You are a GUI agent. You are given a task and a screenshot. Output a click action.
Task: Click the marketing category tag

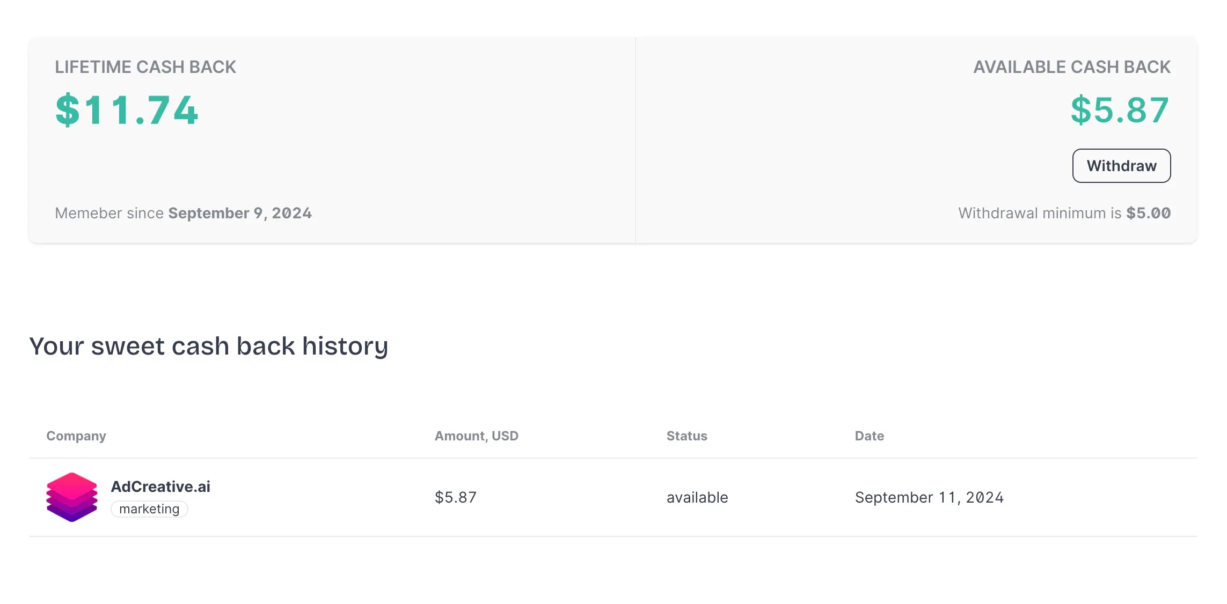pyautogui.click(x=149, y=509)
